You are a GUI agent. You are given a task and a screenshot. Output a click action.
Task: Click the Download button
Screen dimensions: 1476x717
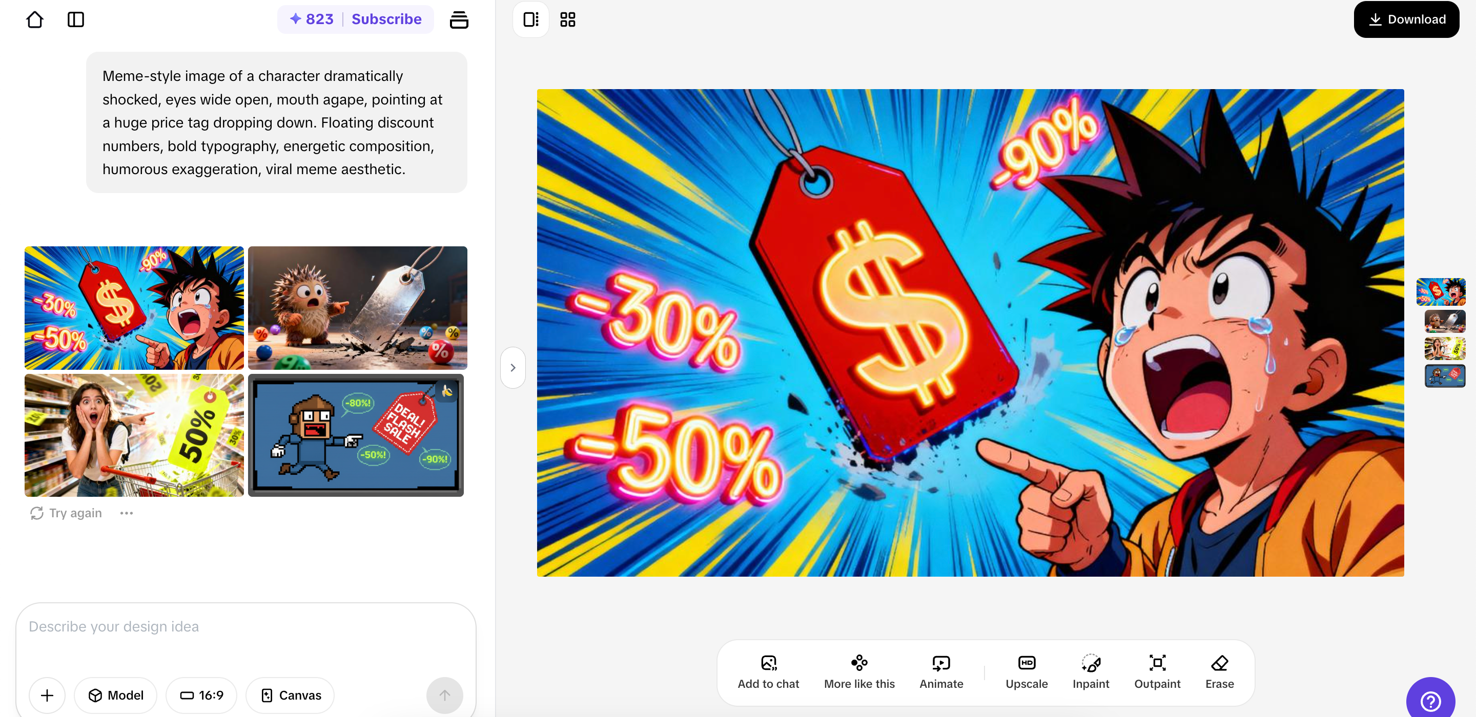pyautogui.click(x=1406, y=19)
